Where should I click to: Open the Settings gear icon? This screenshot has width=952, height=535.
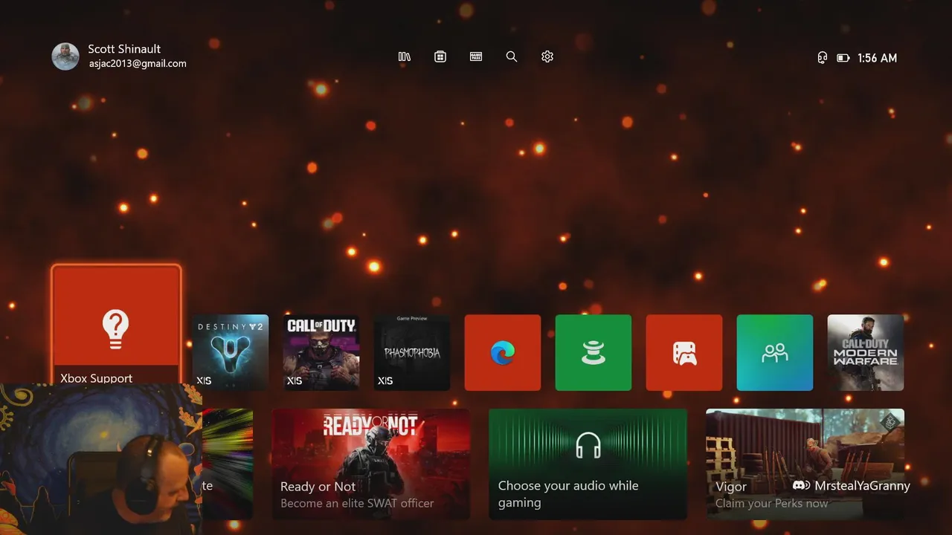(547, 56)
